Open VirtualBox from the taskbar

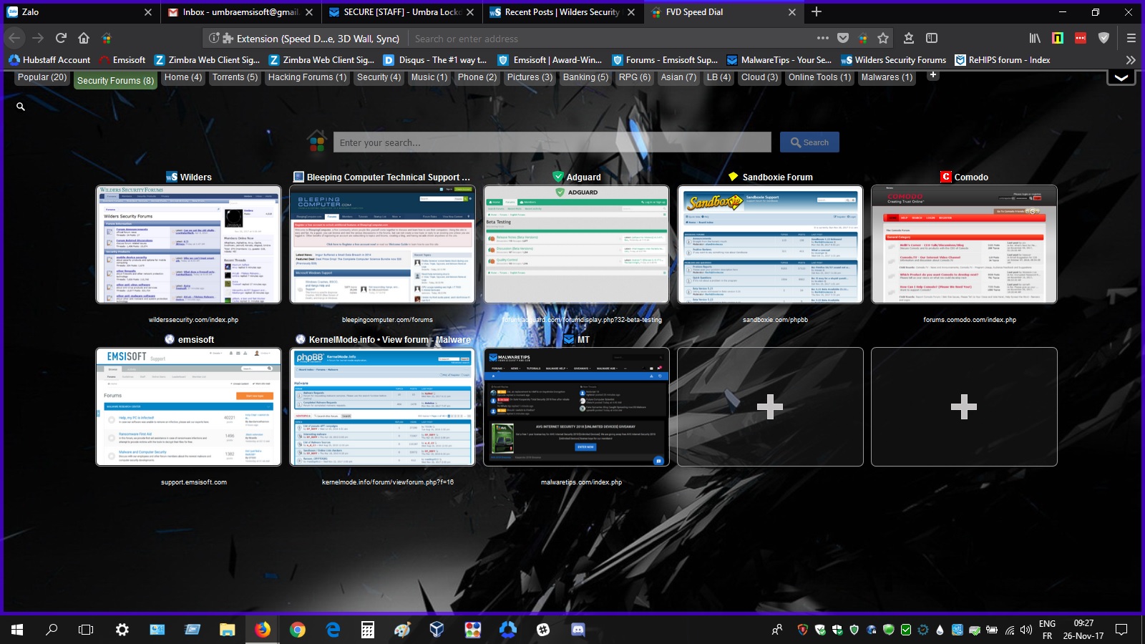[437, 630]
